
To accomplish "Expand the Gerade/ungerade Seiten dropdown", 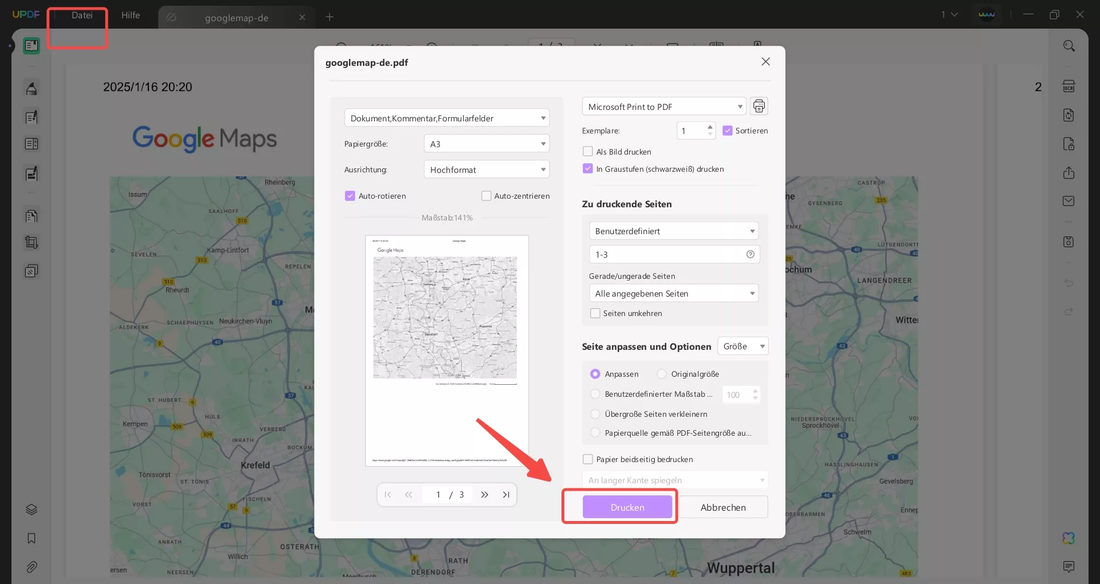I will click(674, 293).
